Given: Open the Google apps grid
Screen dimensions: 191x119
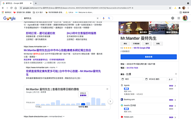Looking at the screenshot, I should coord(179,18).
